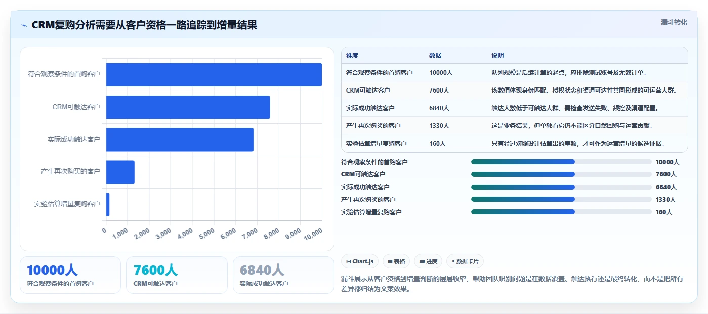The width and height of the screenshot is (708, 314).
Task: Click the 5,000 x-axis tick label
Action: [x=207, y=234]
